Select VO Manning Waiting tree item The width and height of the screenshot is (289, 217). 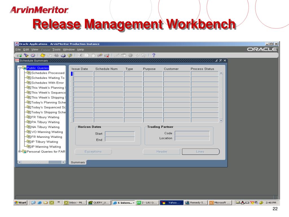tap(47, 132)
